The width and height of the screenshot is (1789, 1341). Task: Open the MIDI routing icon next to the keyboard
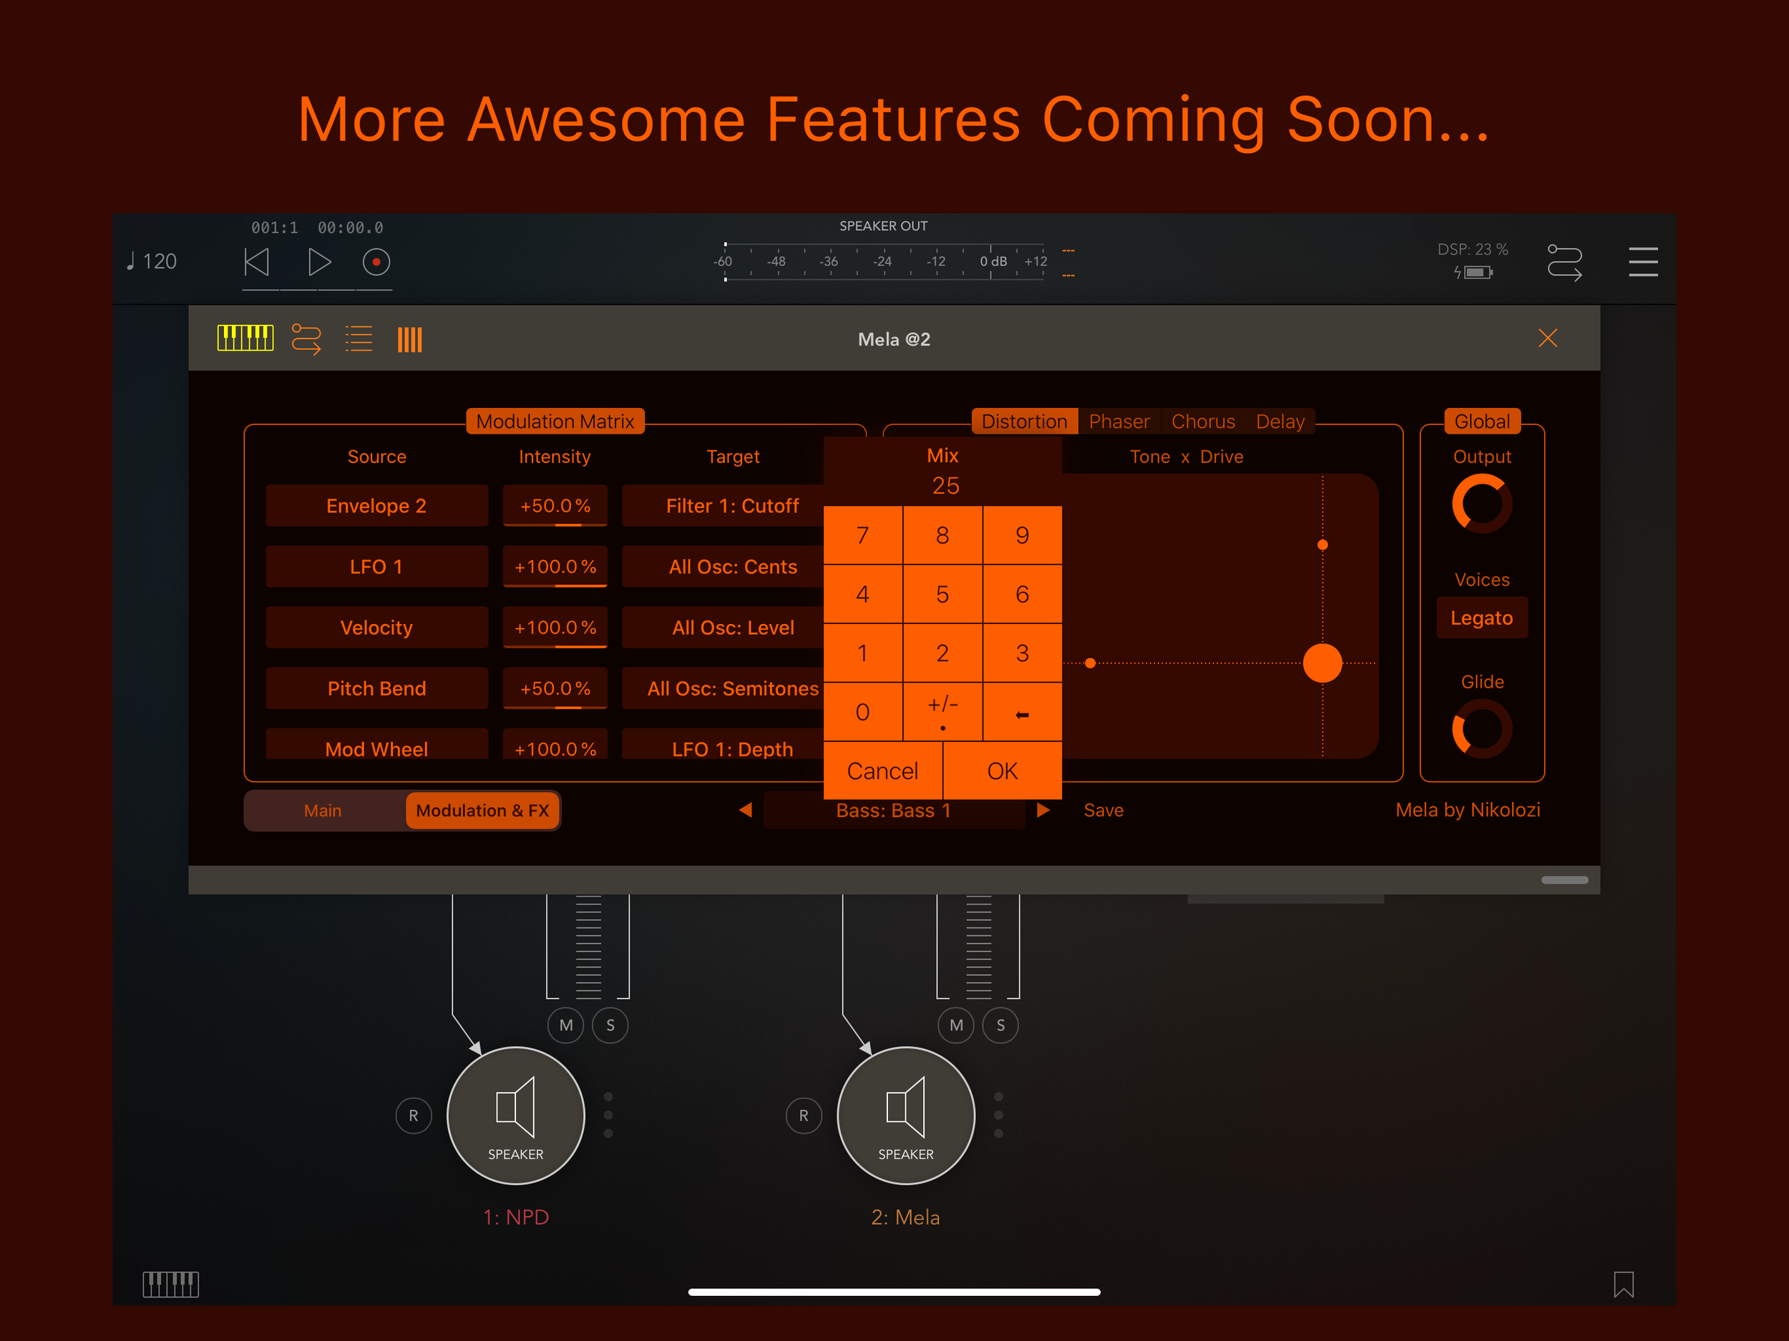306,339
